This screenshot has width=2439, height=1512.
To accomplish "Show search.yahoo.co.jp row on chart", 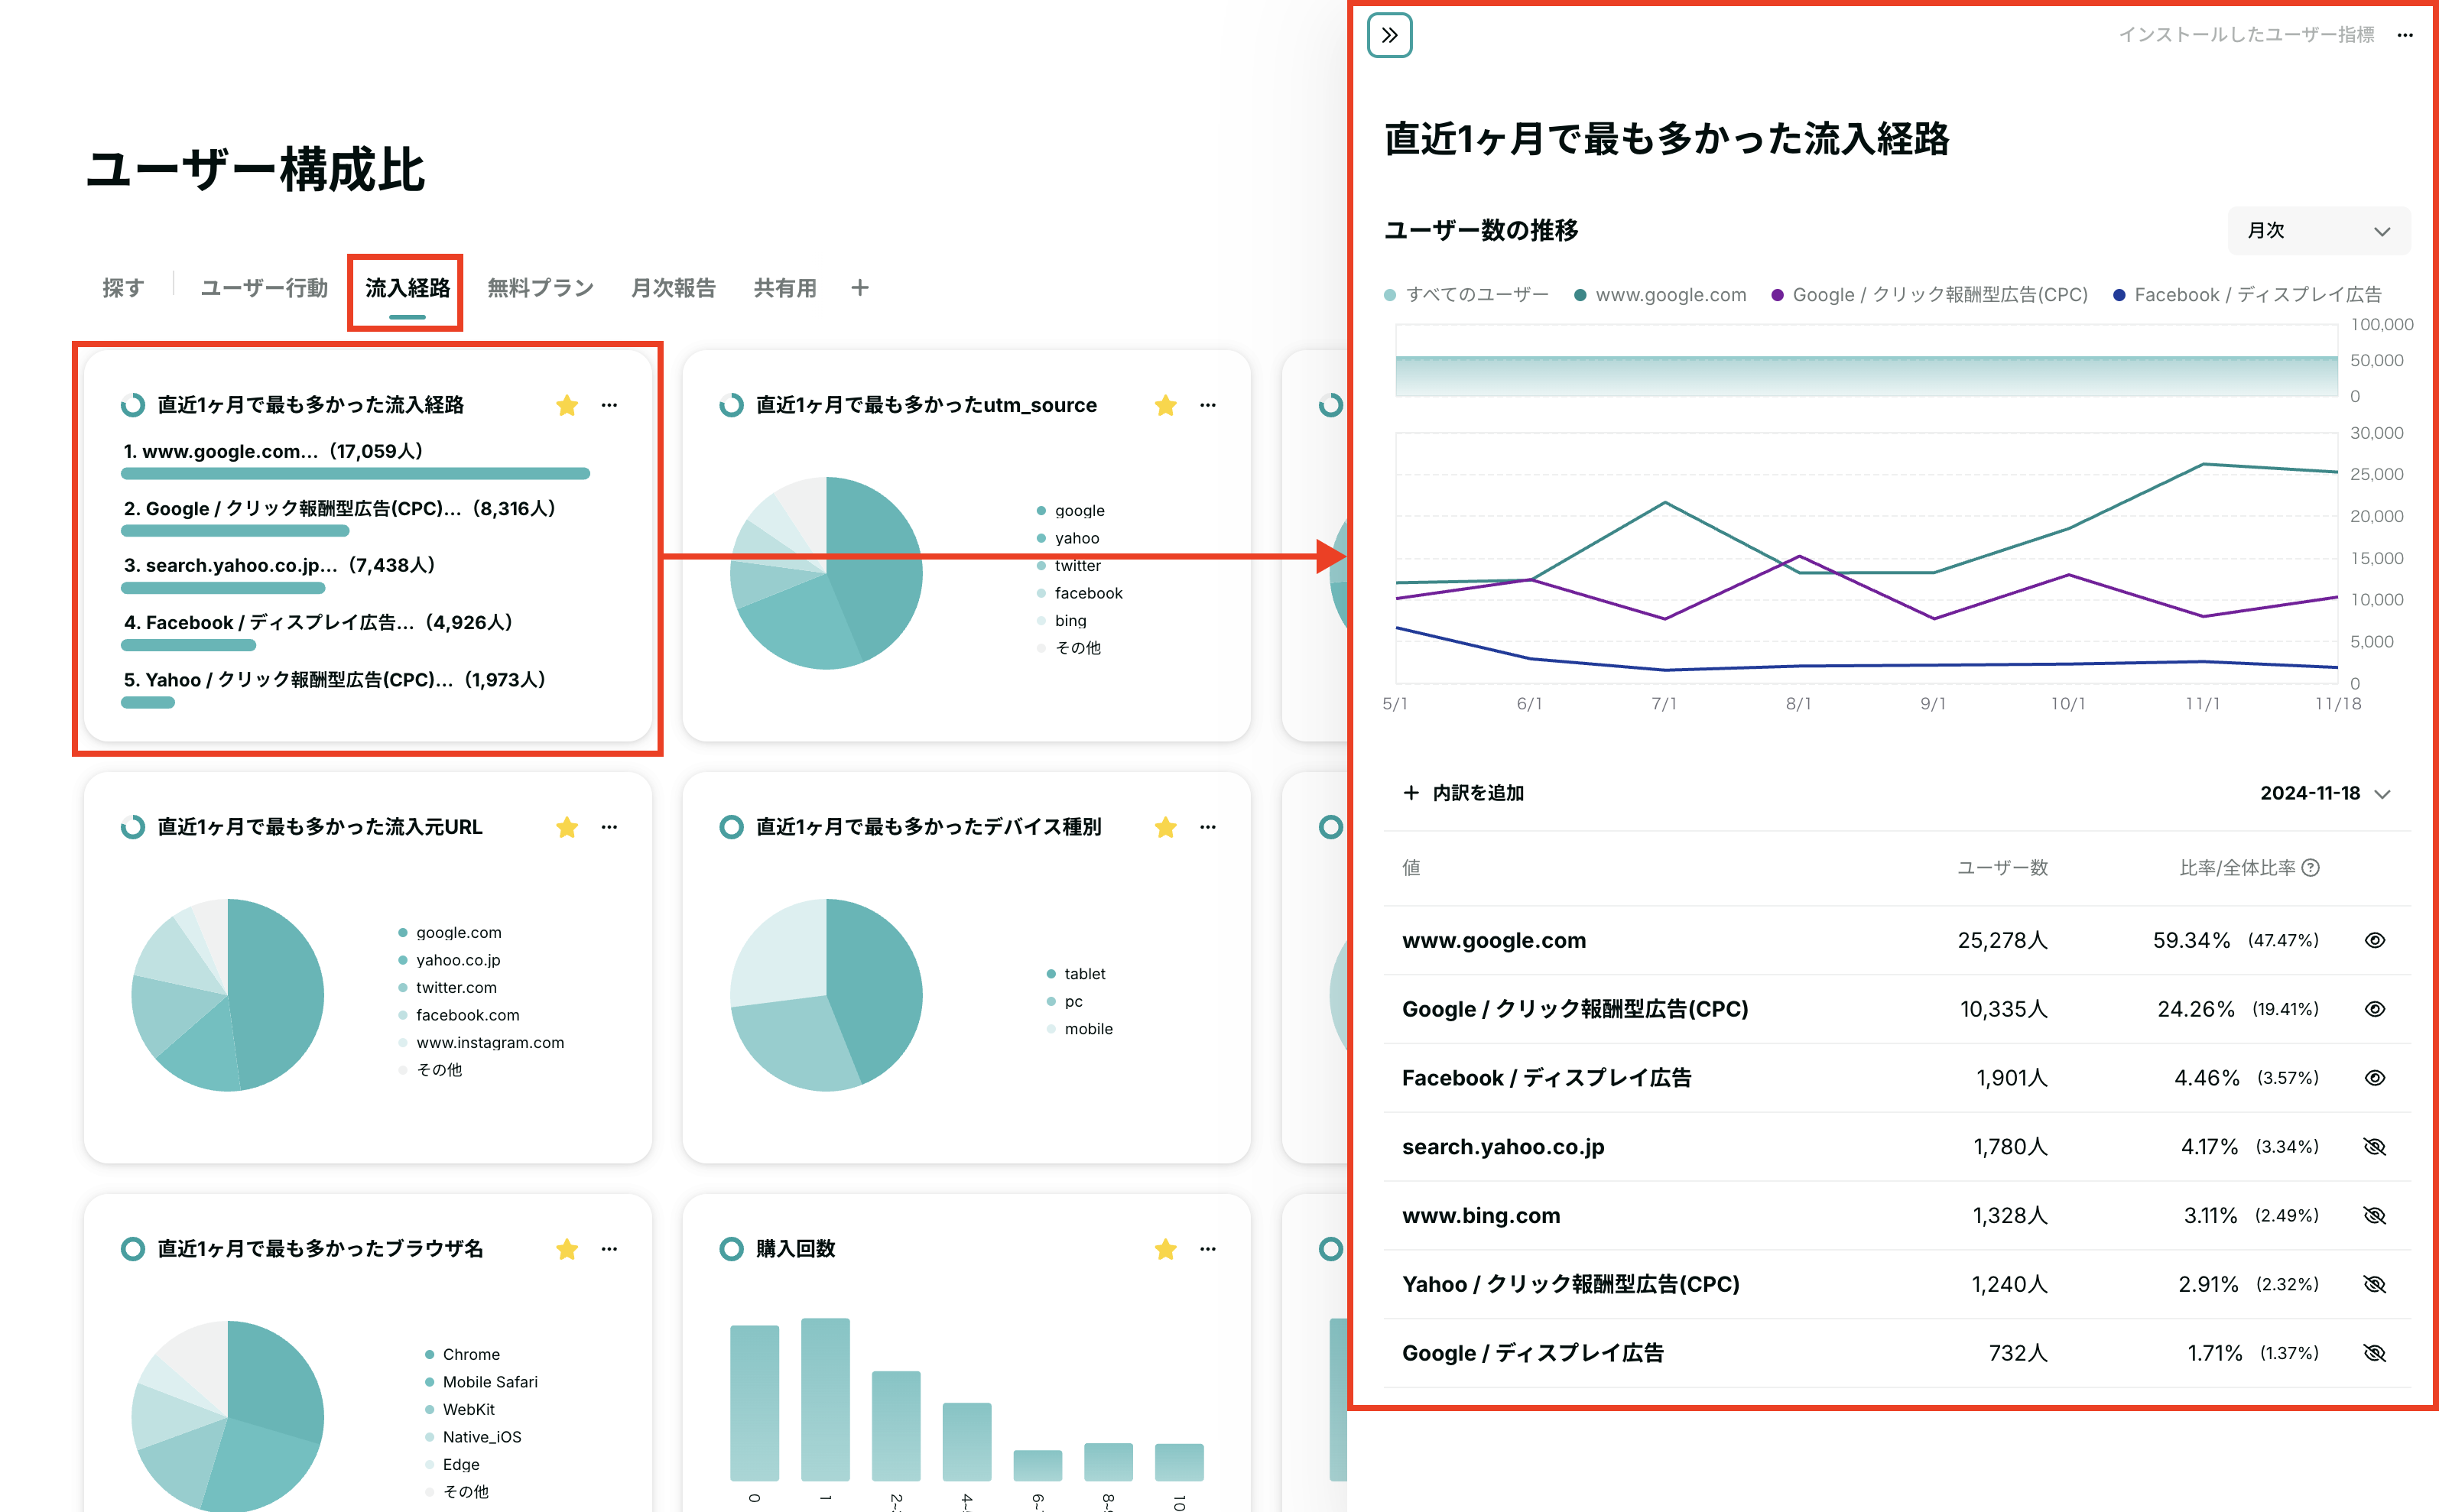I will pyautogui.click(x=2375, y=1147).
